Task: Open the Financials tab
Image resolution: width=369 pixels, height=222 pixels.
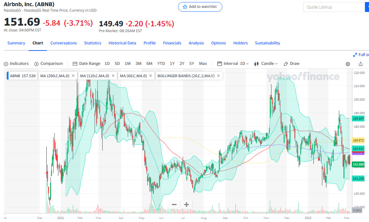Action: (x=172, y=43)
